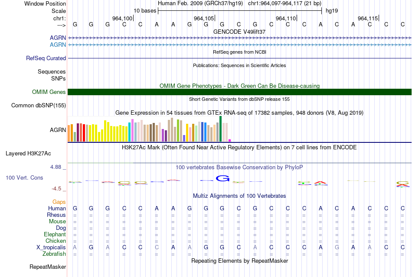Click the 100 Vert. Cons track label
Image resolution: width=412 pixels, height=277 pixels.
[24, 178]
